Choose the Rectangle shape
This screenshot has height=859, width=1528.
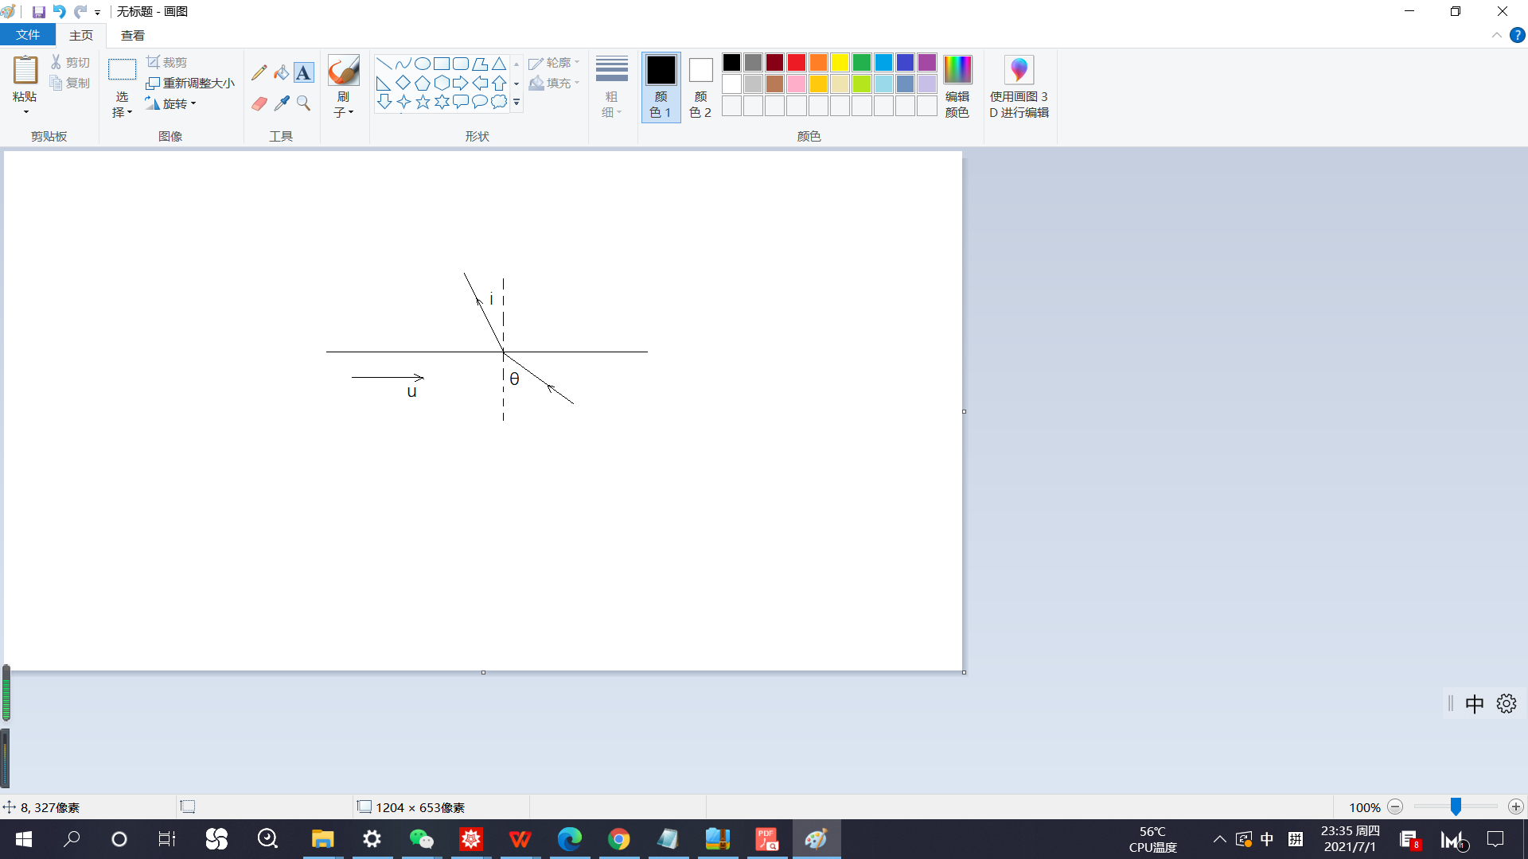[441, 64]
